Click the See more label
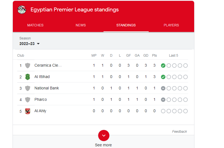224x148 pixels. tap(103, 145)
